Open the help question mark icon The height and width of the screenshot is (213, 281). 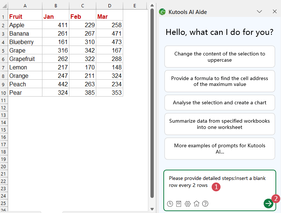(x=205, y=203)
